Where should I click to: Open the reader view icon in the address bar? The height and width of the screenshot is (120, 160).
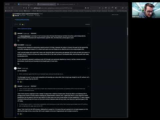click(x=86, y=8)
